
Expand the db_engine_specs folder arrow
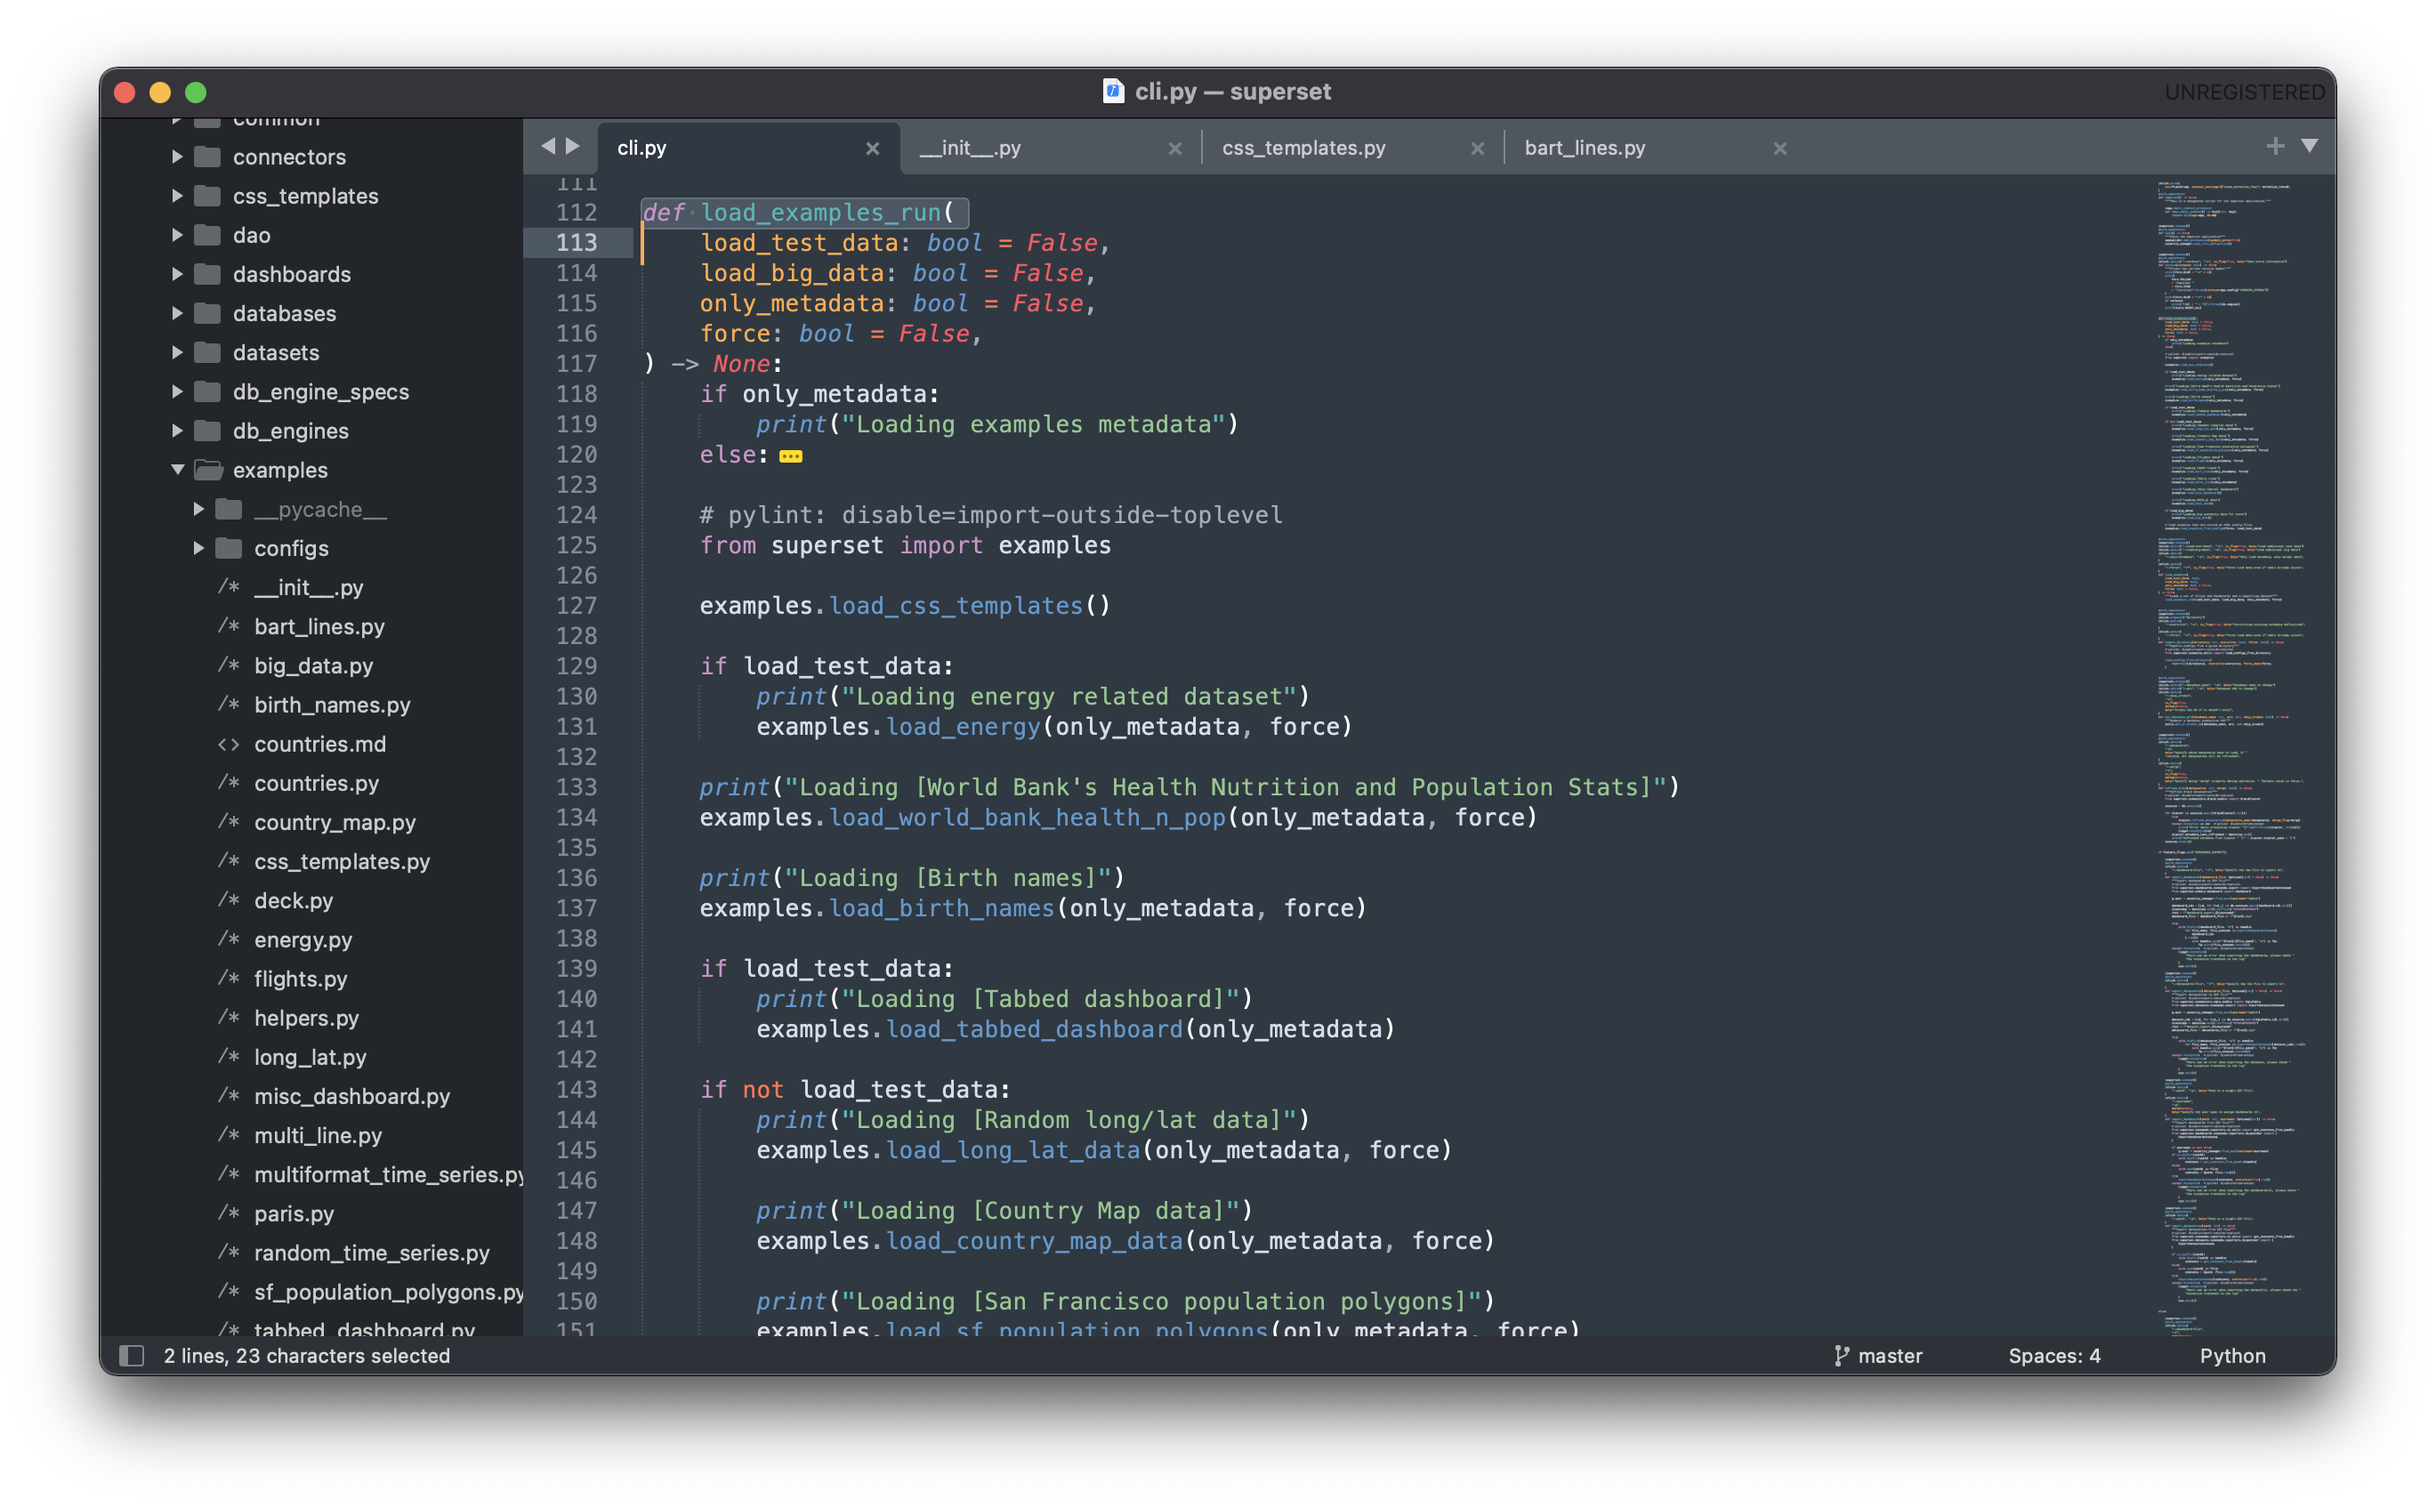176,391
